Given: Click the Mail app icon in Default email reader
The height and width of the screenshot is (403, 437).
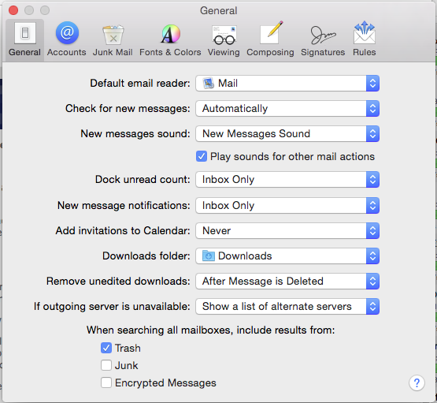Looking at the screenshot, I should click(x=208, y=83).
